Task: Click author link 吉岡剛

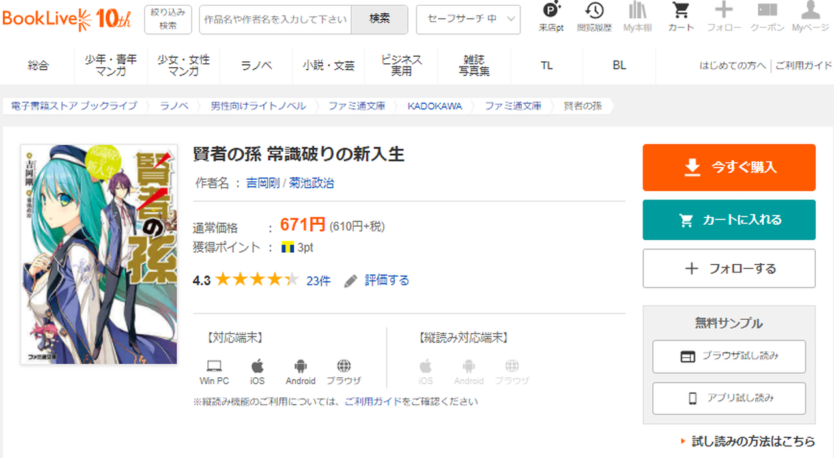Action: pyautogui.click(x=262, y=183)
